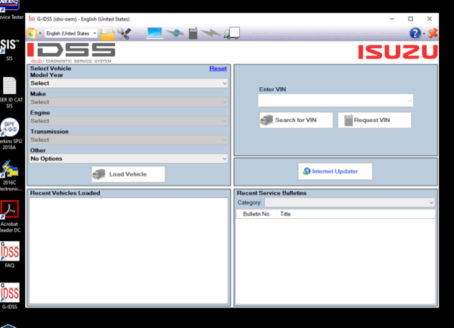Launch the Internet Updater button
Screen dimensions: 454x328
pyautogui.click(x=335, y=171)
